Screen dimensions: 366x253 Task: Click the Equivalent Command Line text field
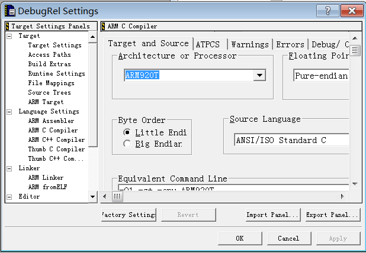[x=233, y=188]
